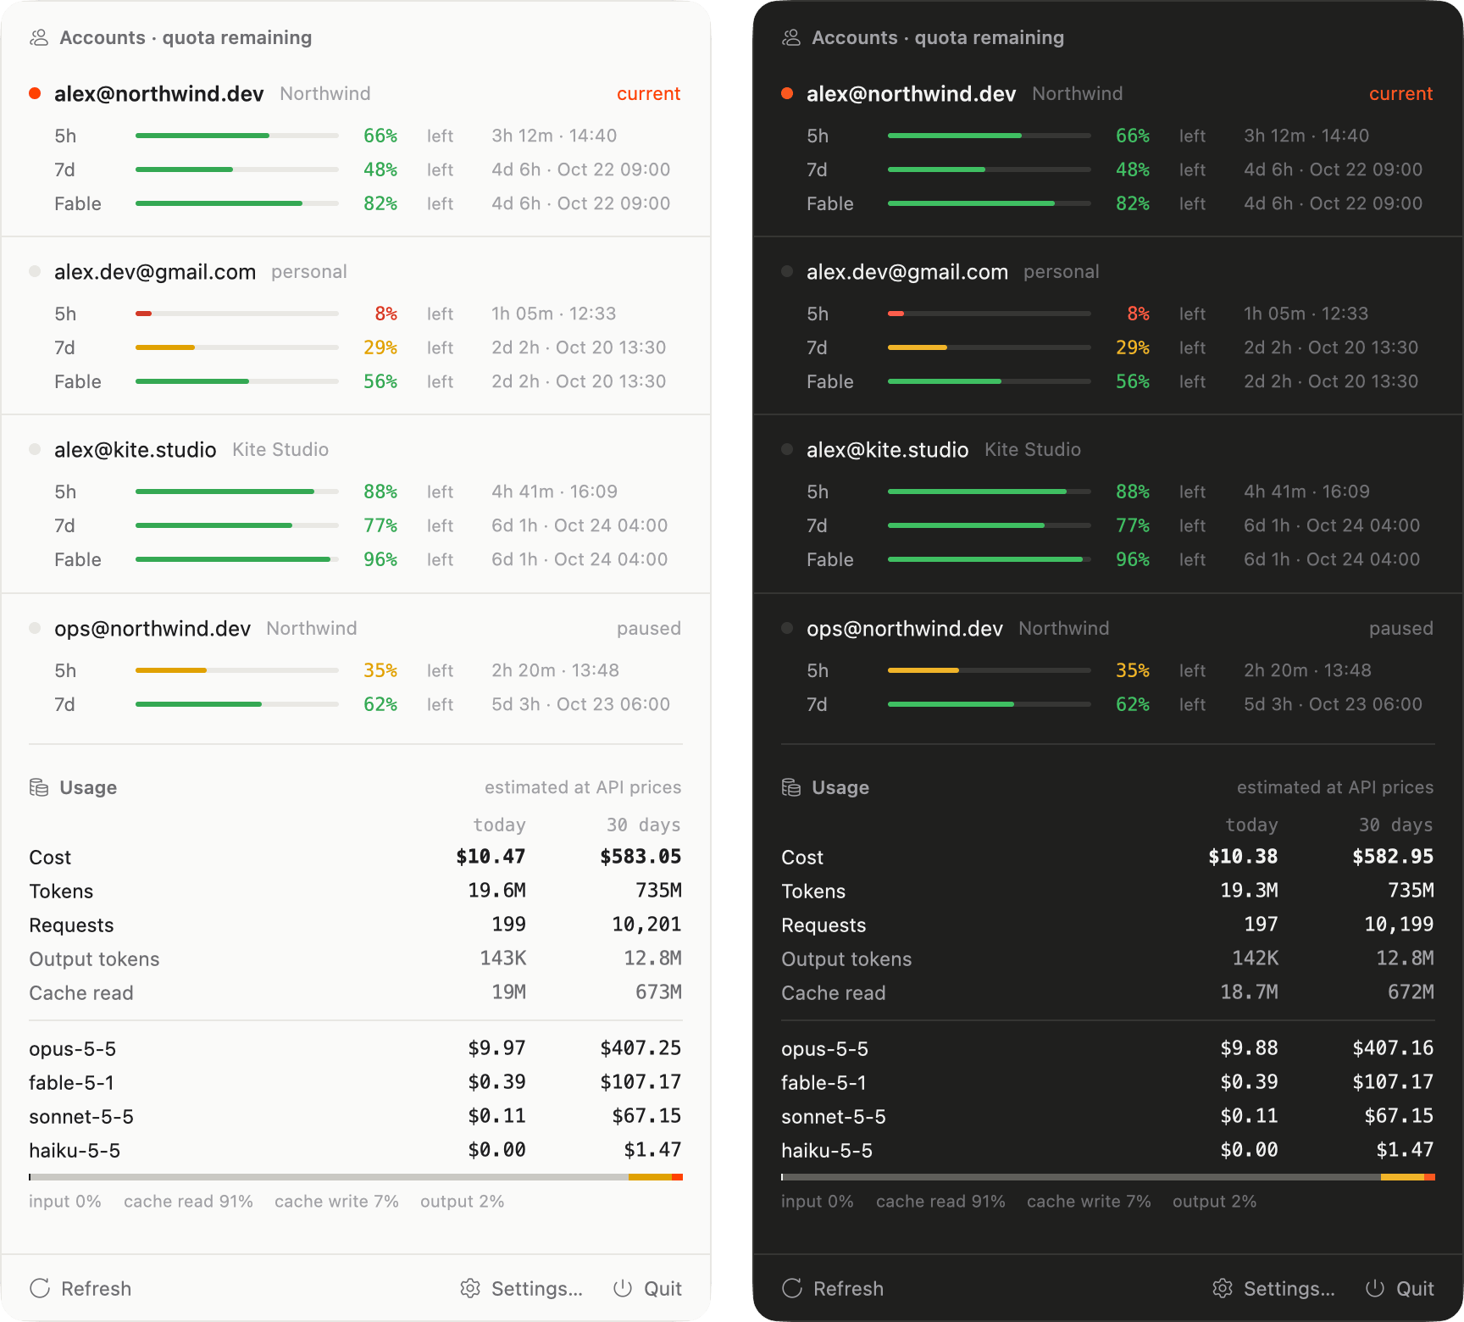Click the Settings gear icon in light panel
This screenshot has width=1464, height=1322.
point(470,1288)
